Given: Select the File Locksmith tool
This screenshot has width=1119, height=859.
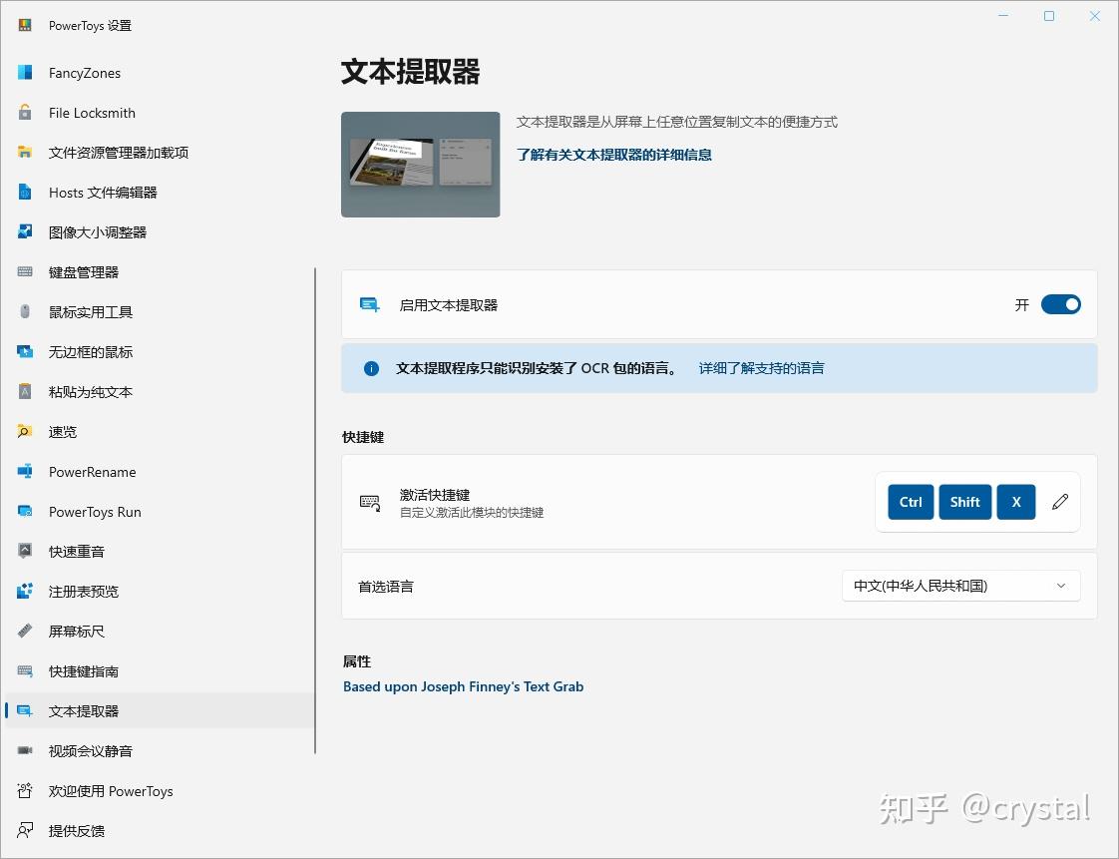Looking at the screenshot, I should [92, 112].
